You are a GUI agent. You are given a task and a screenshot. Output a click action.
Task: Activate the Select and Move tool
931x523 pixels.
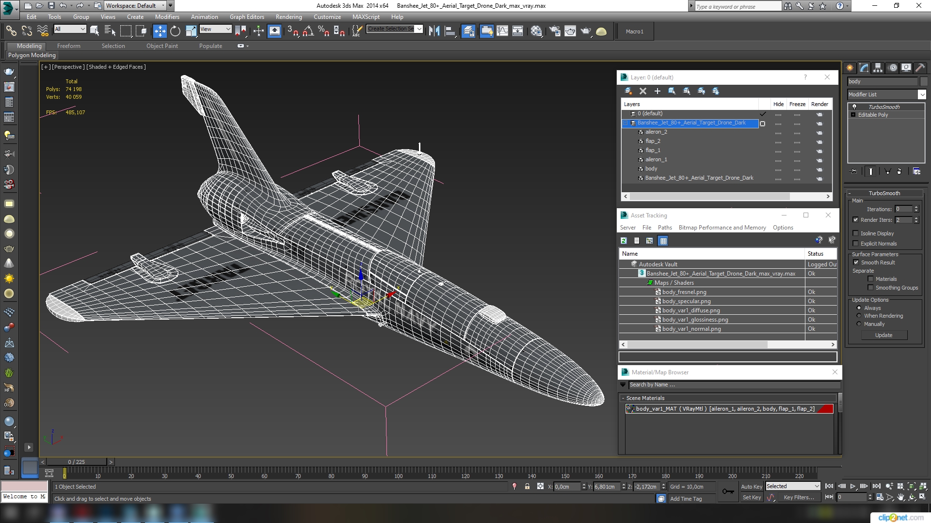tap(160, 31)
